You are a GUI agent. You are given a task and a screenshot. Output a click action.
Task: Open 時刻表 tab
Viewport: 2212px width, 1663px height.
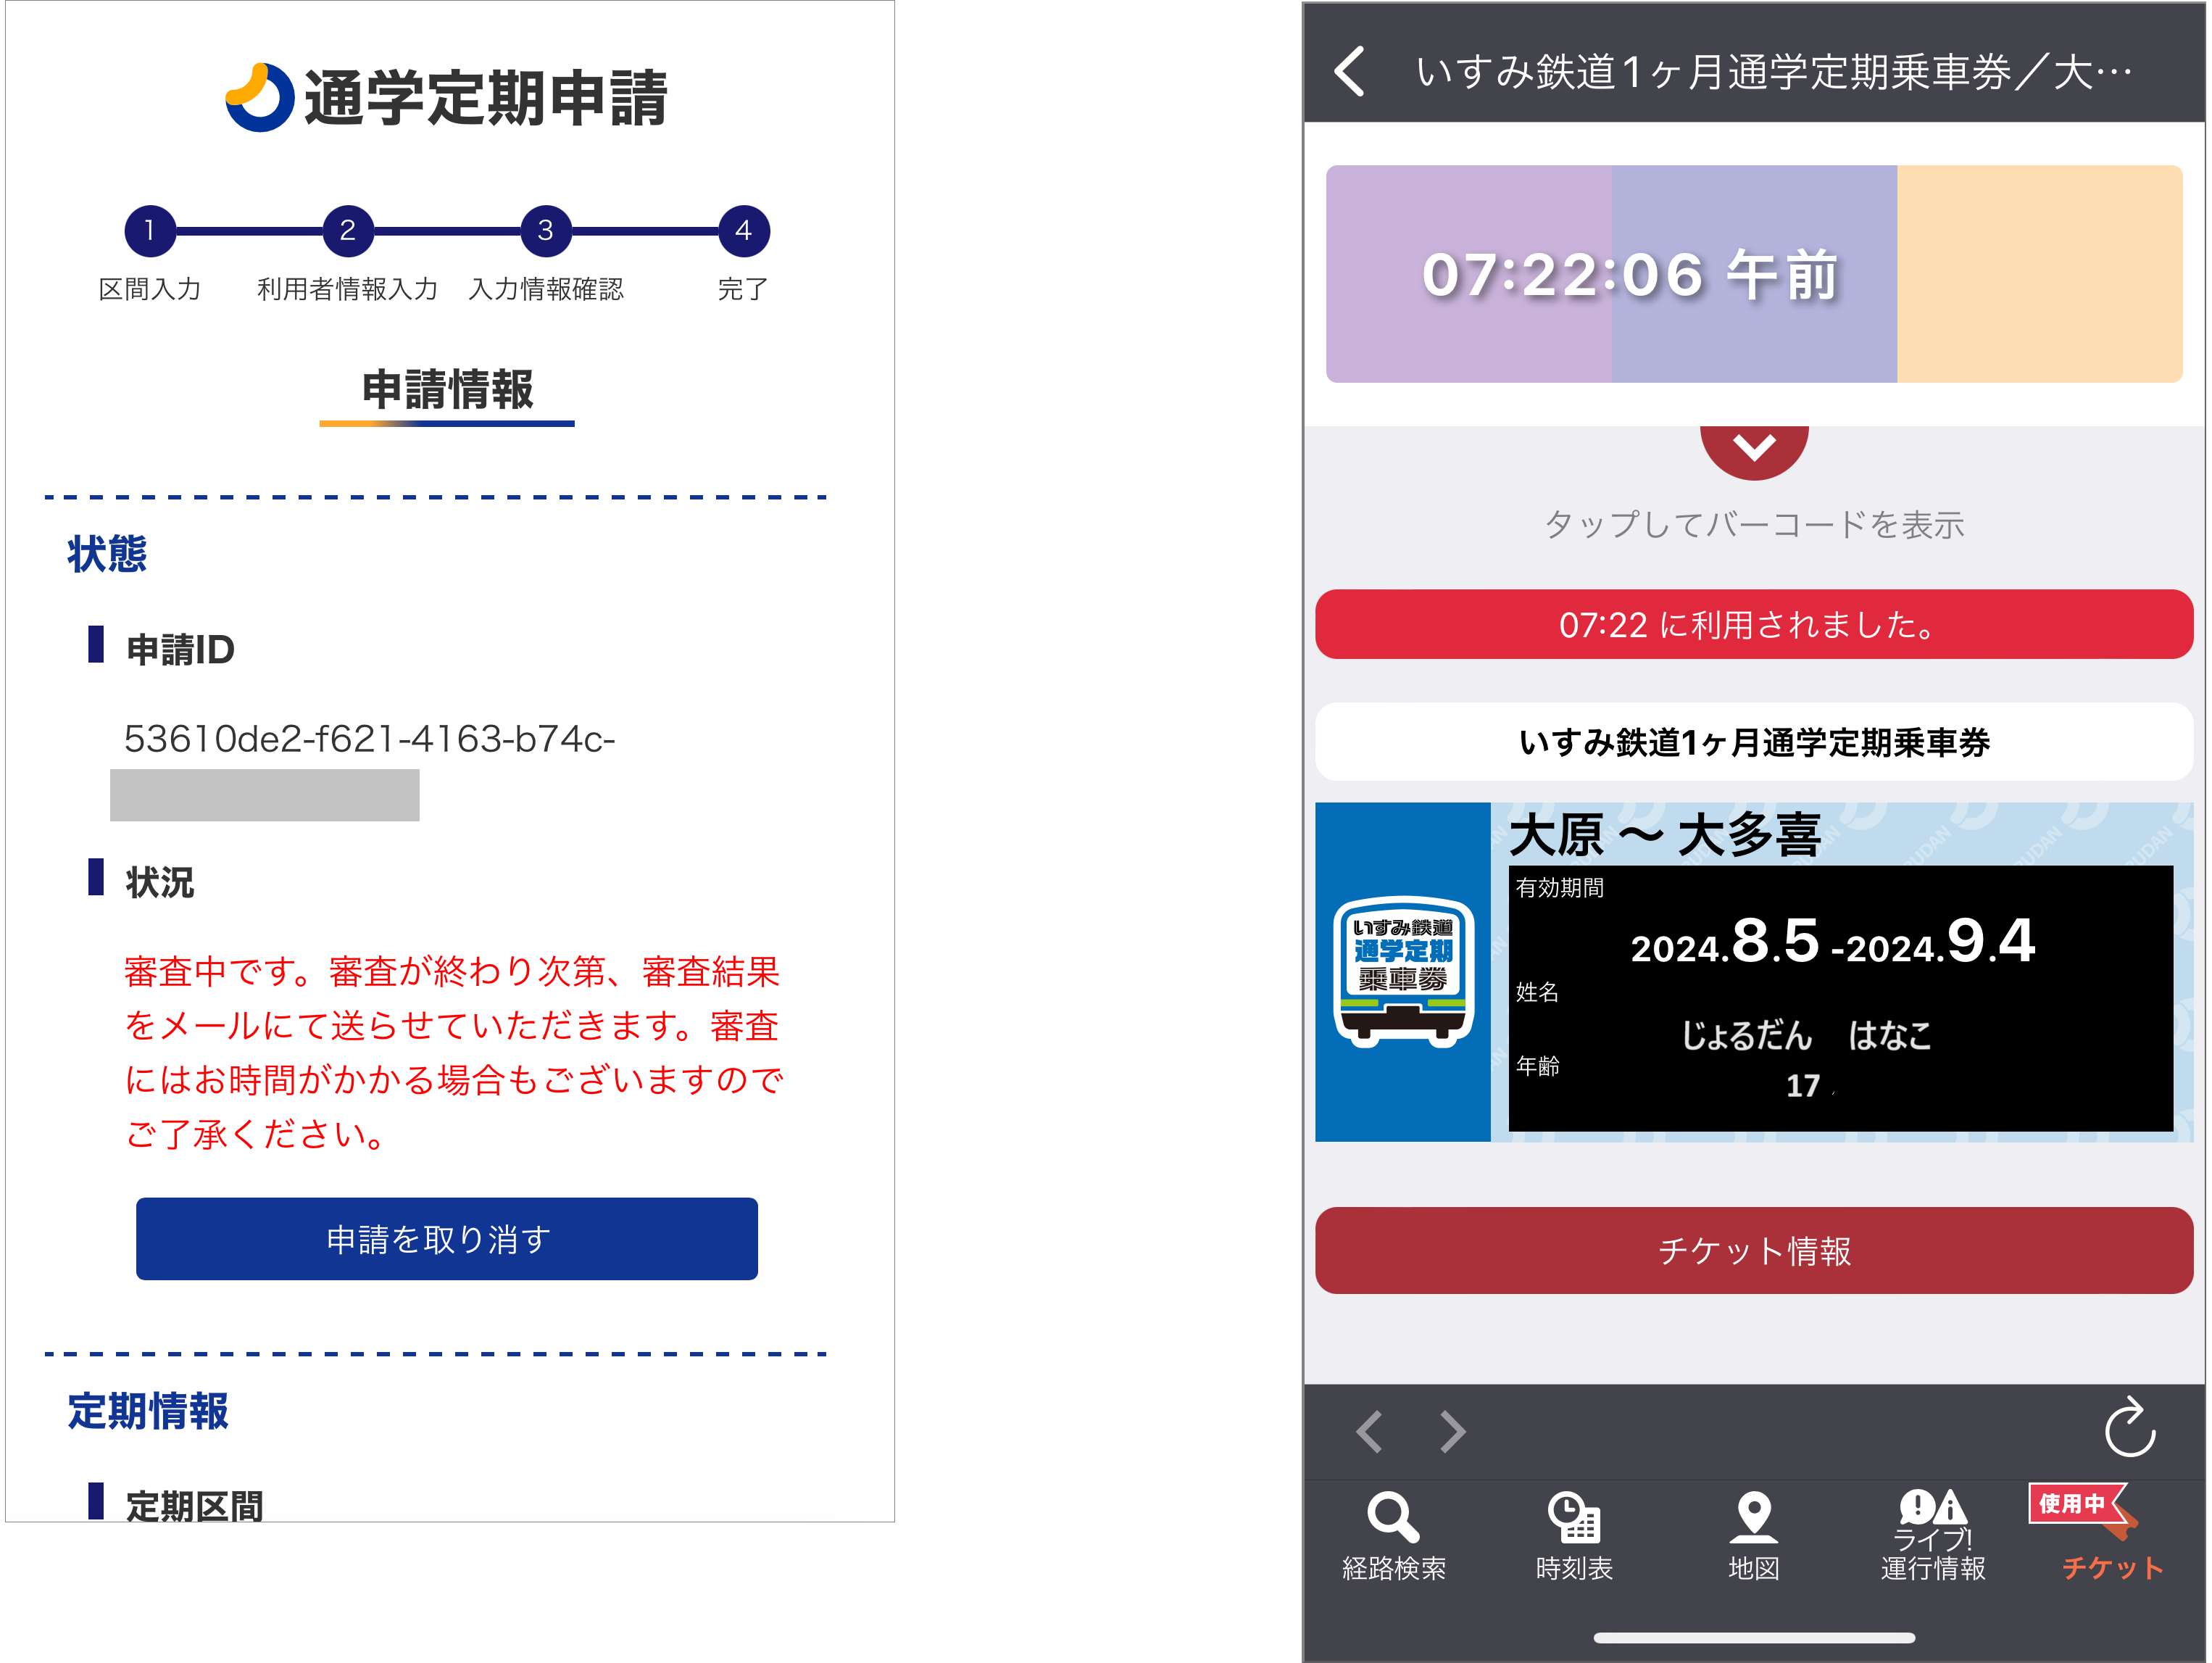click(1574, 1536)
